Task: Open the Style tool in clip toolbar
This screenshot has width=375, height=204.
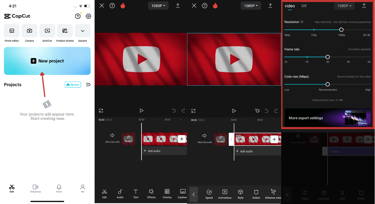Action: pyautogui.click(x=241, y=194)
